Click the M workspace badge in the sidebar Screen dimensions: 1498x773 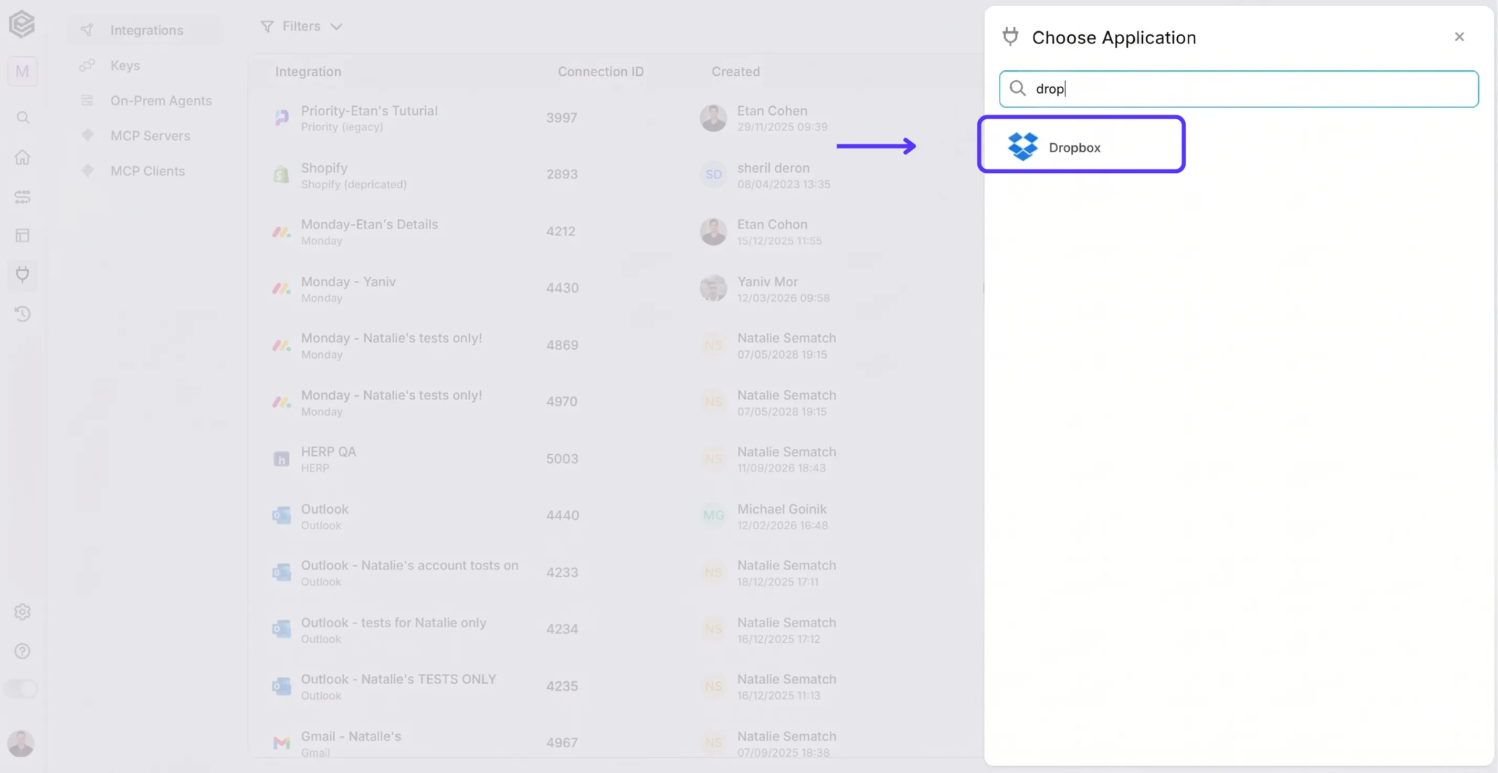pyautogui.click(x=23, y=71)
